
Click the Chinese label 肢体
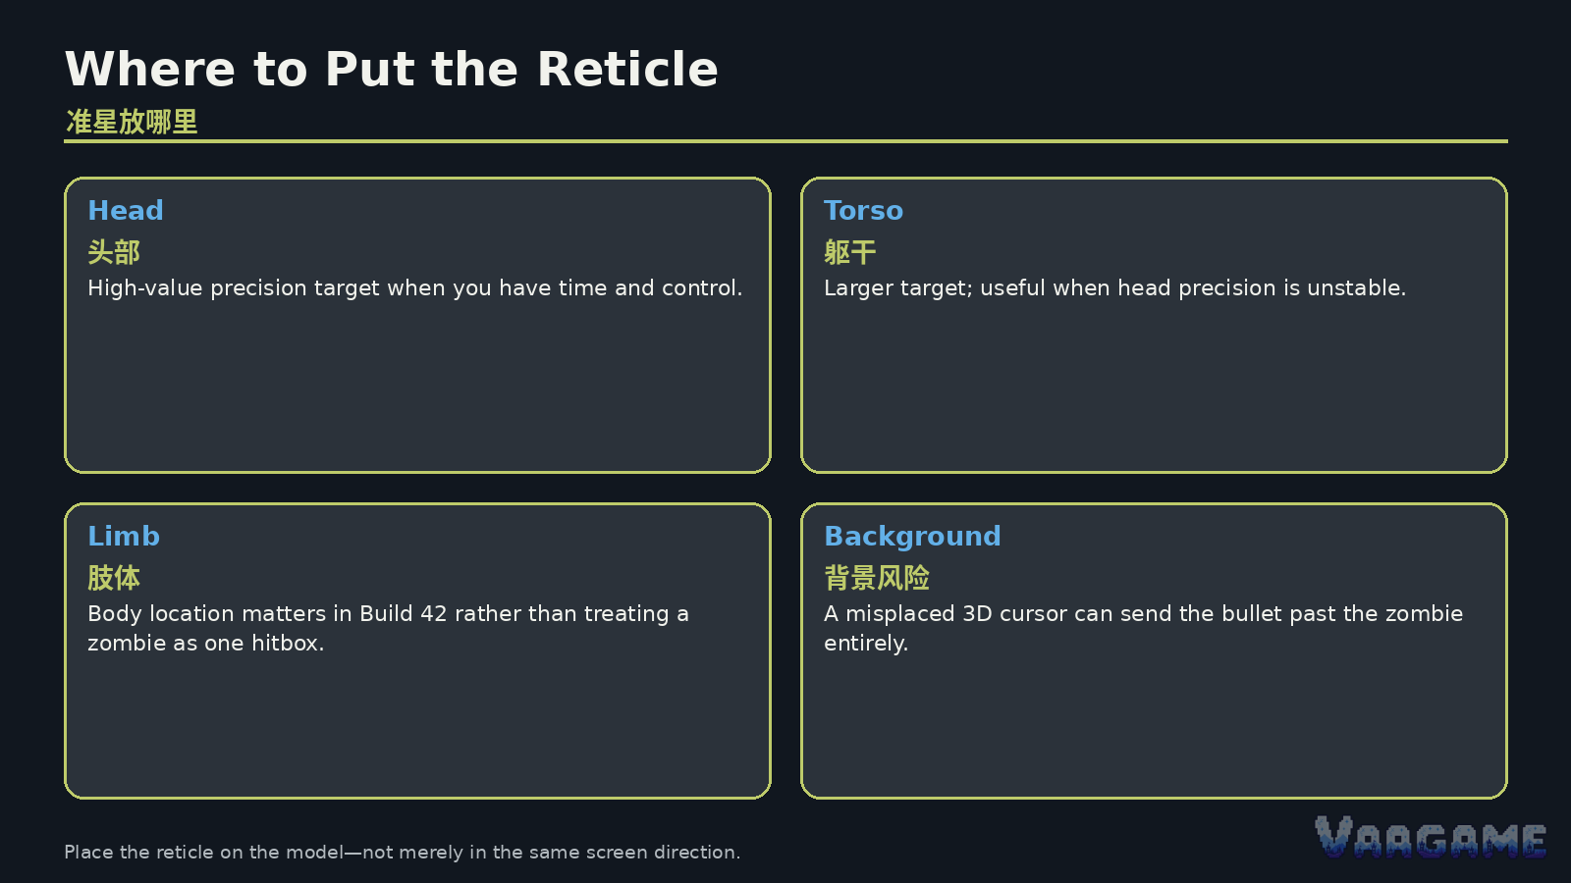click(x=114, y=578)
